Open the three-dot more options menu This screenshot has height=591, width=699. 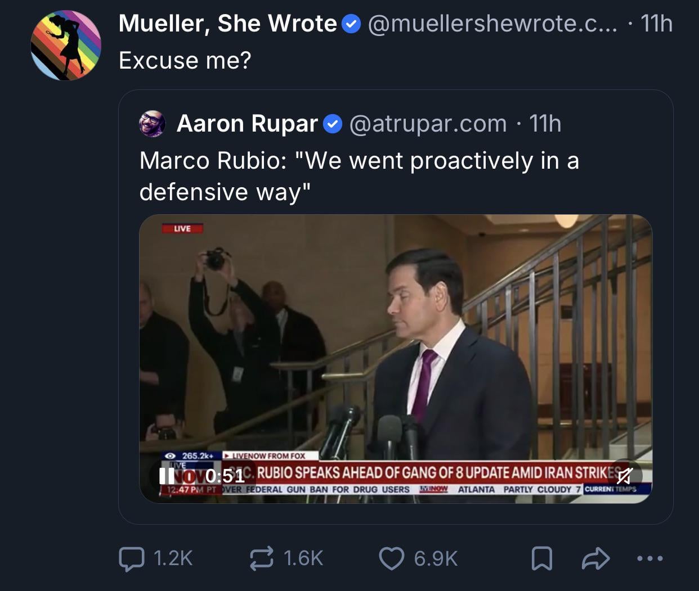click(x=649, y=558)
